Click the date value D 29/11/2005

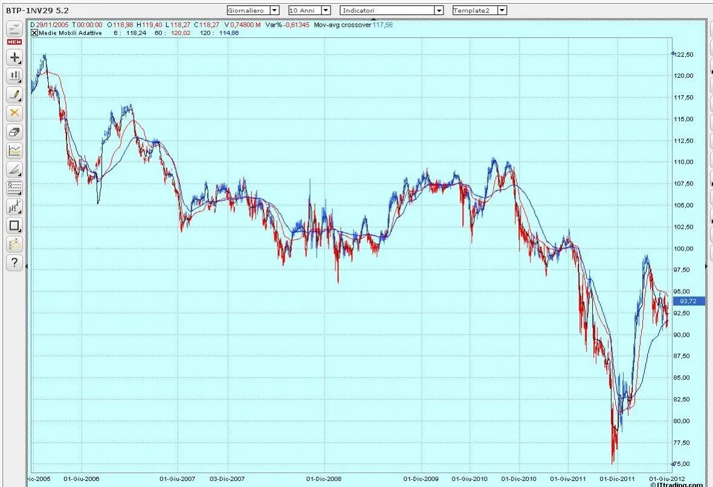[x=50, y=25]
